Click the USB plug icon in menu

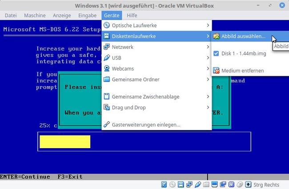[107, 58]
